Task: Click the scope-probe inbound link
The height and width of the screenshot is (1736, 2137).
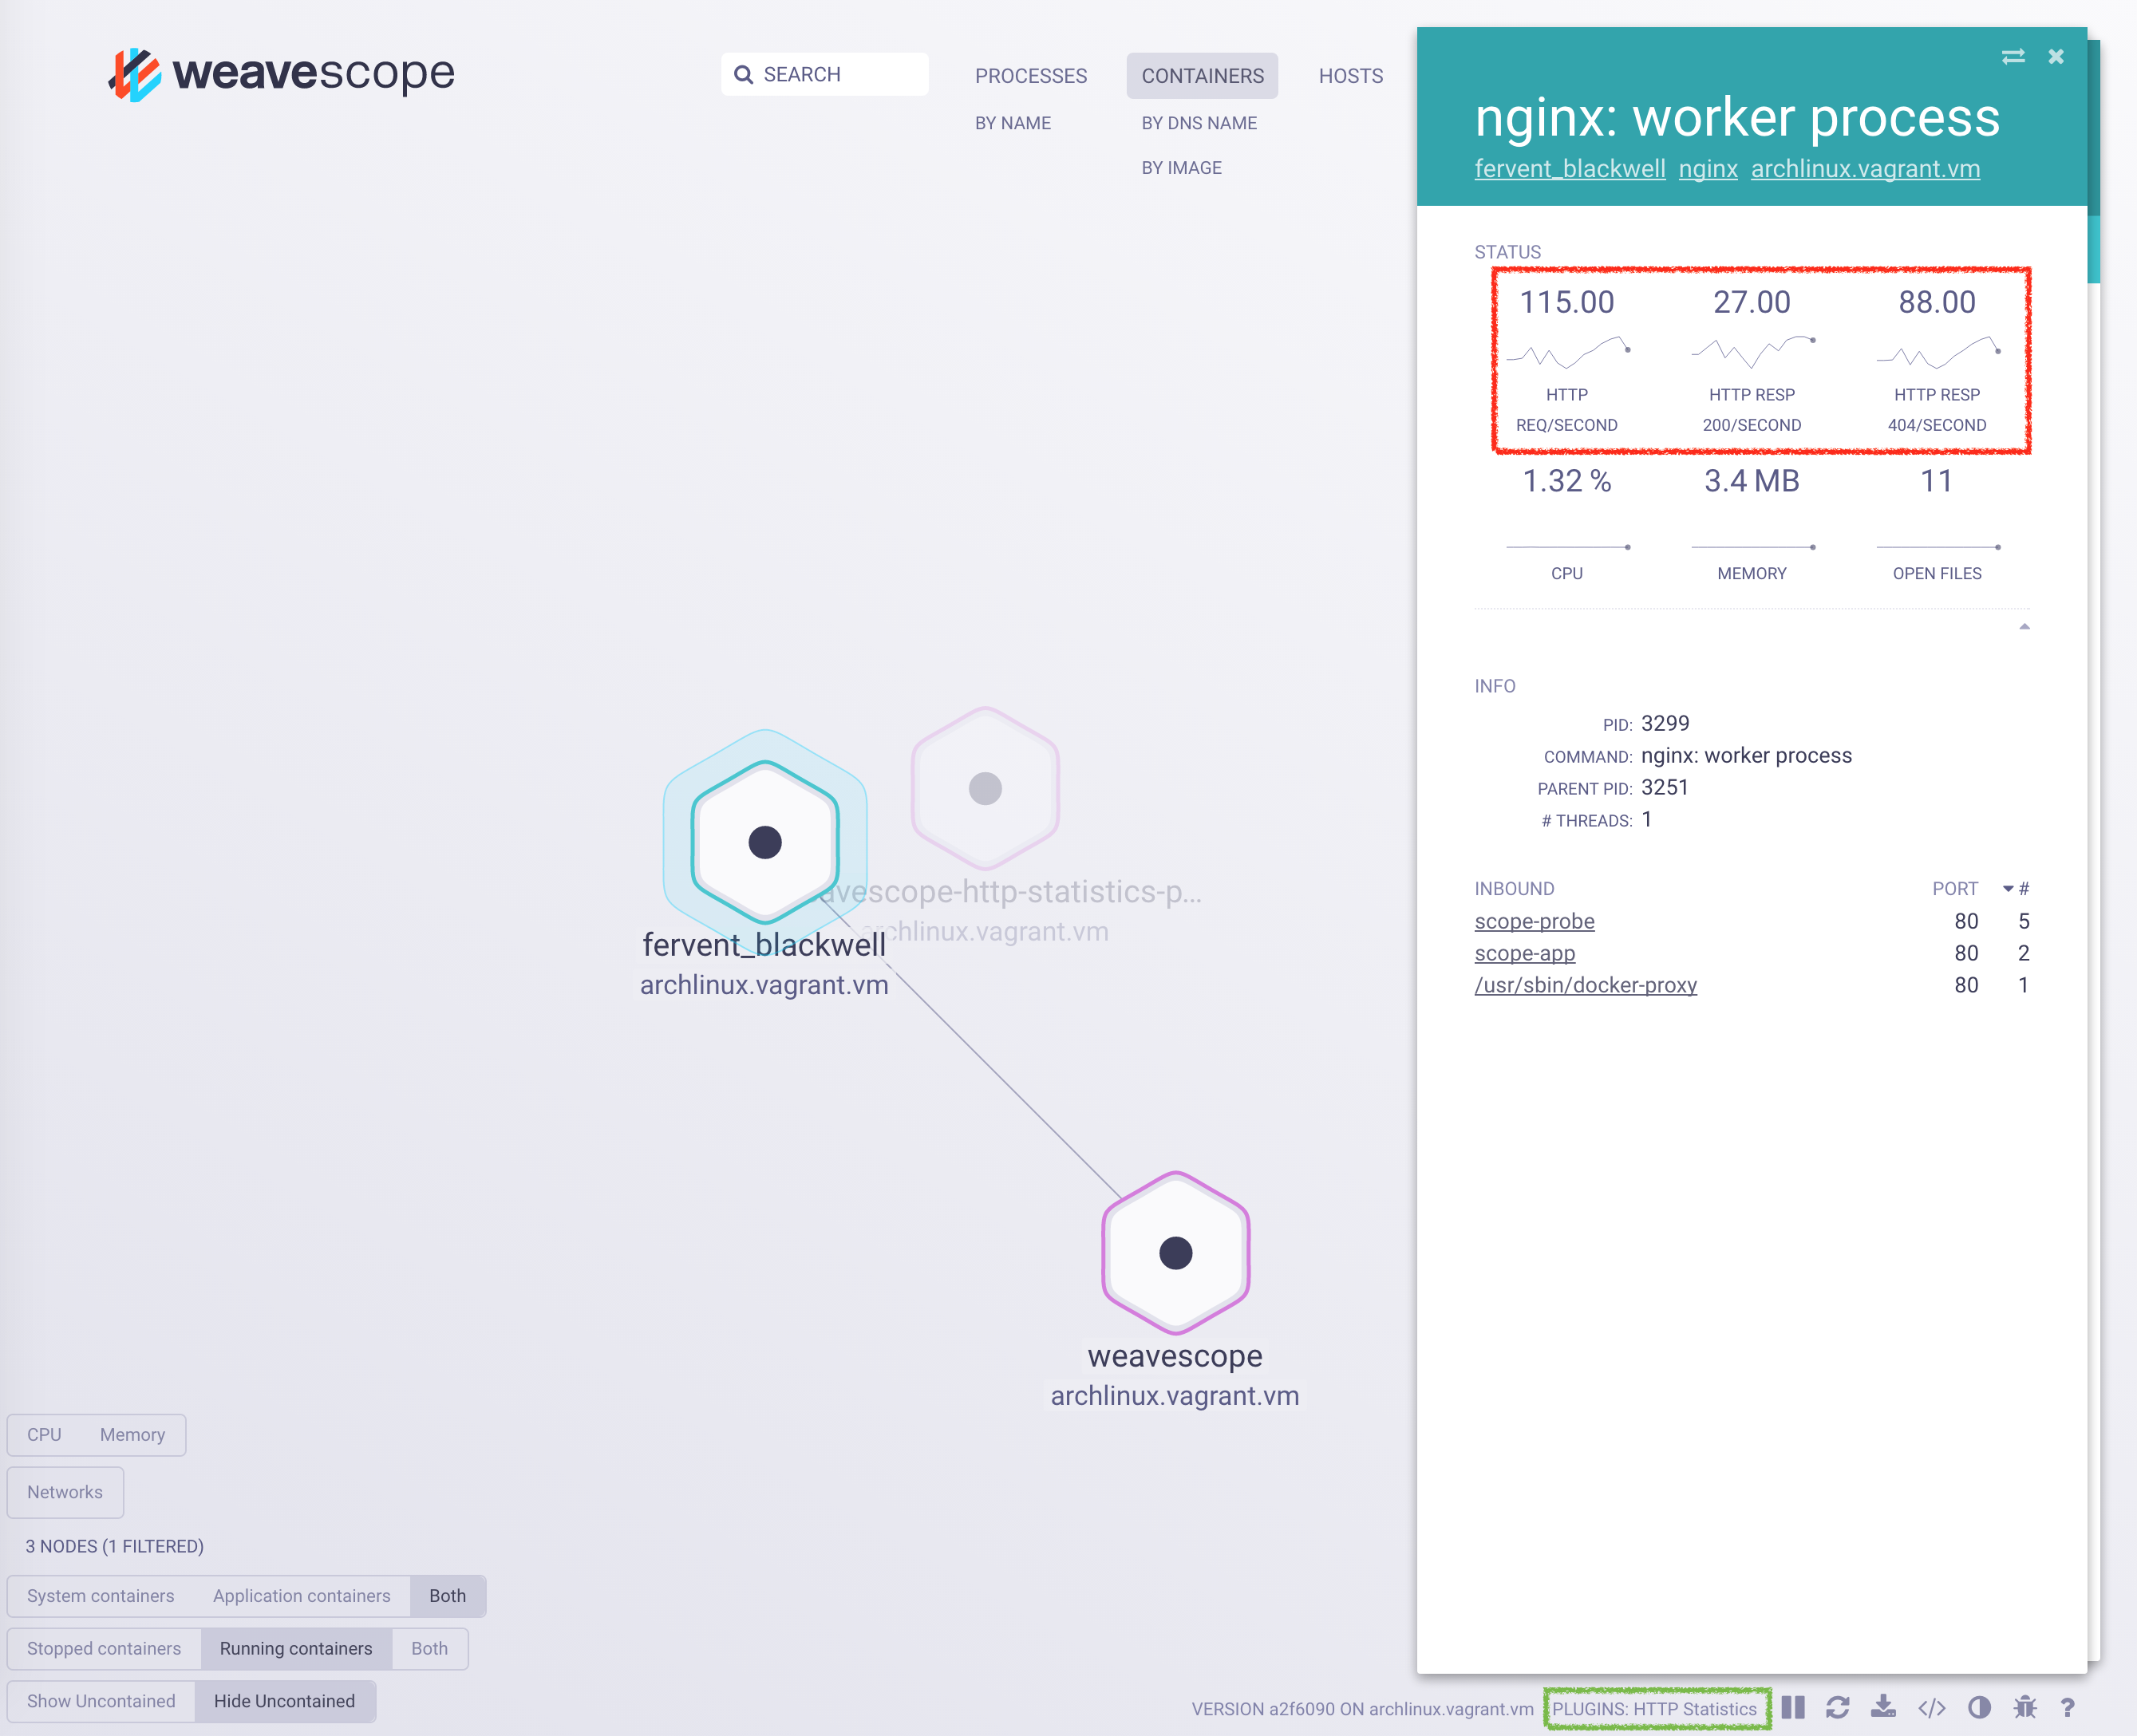Action: (1534, 921)
